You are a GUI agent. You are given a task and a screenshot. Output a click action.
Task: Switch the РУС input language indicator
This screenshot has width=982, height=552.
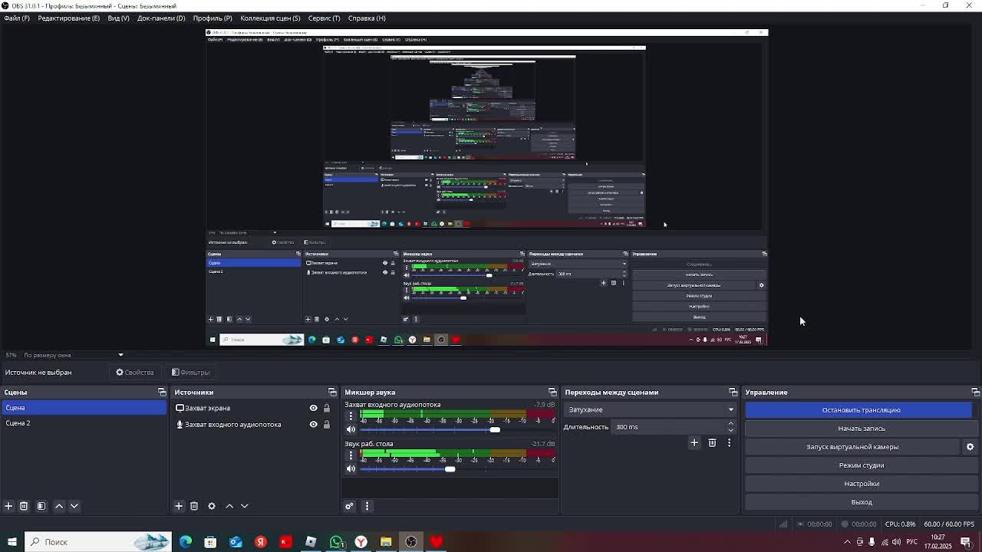coord(912,542)
